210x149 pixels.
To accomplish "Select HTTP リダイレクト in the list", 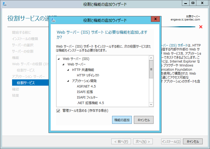I will [88, 75].
